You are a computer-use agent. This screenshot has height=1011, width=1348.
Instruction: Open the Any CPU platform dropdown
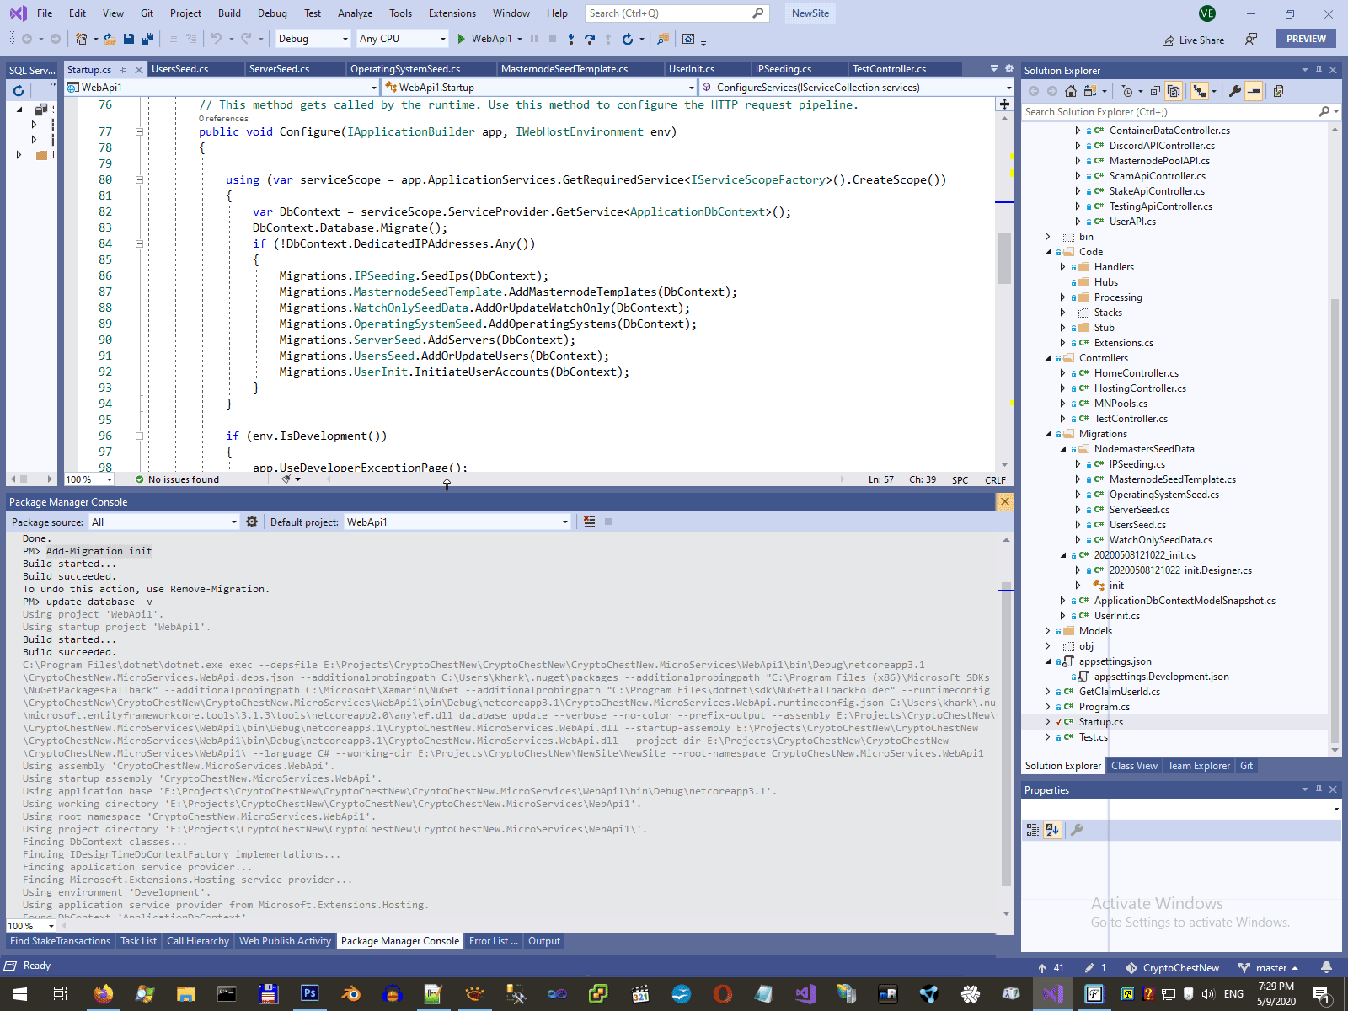403,39
